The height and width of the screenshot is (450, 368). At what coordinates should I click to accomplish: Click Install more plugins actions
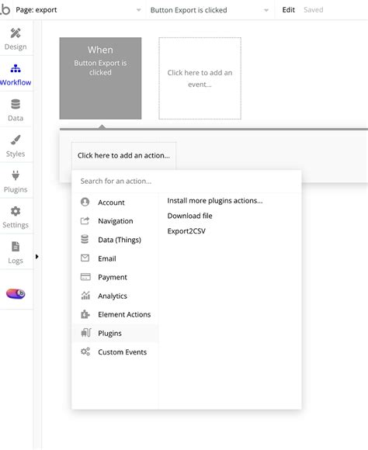(x=215, y=201)
